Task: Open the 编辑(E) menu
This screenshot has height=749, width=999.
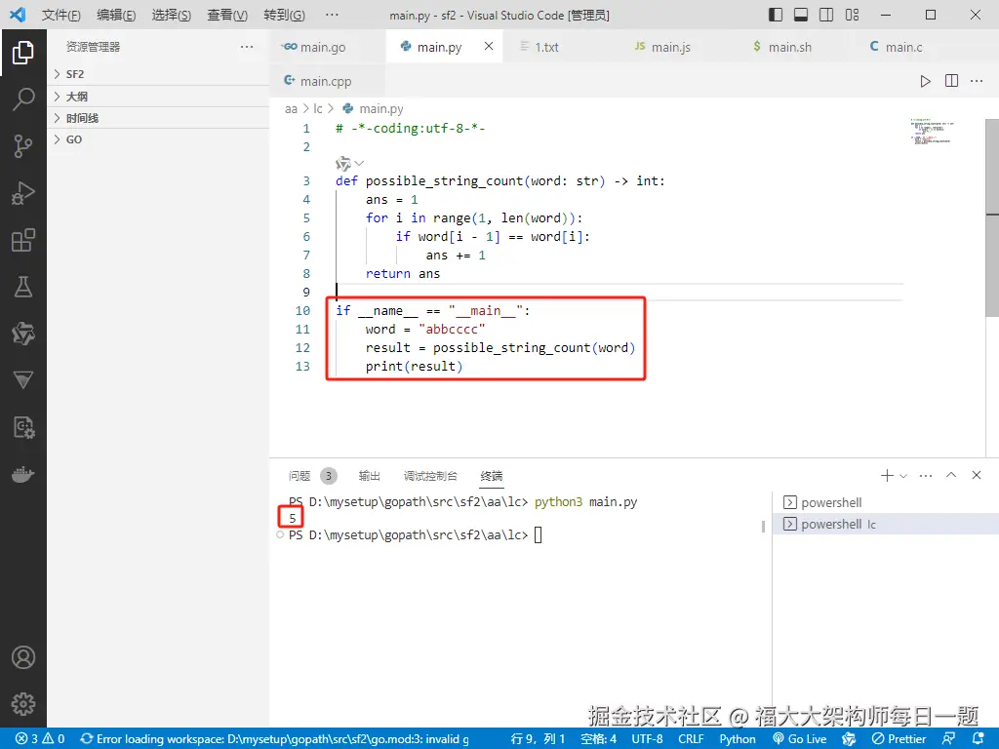Action: [117, 15]
